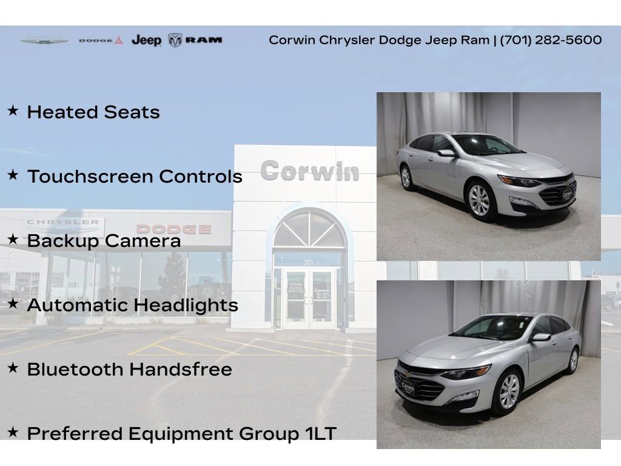621x466 pixels.
Task: Click Preferred Equipment Group 1LT text
Action: click(182, 434)
